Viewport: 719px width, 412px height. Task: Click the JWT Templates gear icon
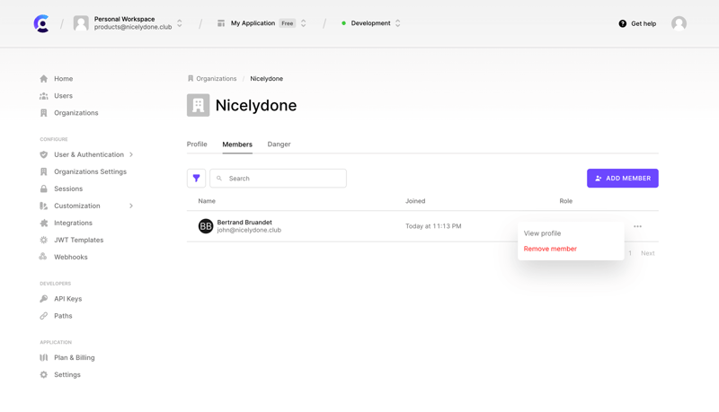pyautogui.click(x=43, y=240)
